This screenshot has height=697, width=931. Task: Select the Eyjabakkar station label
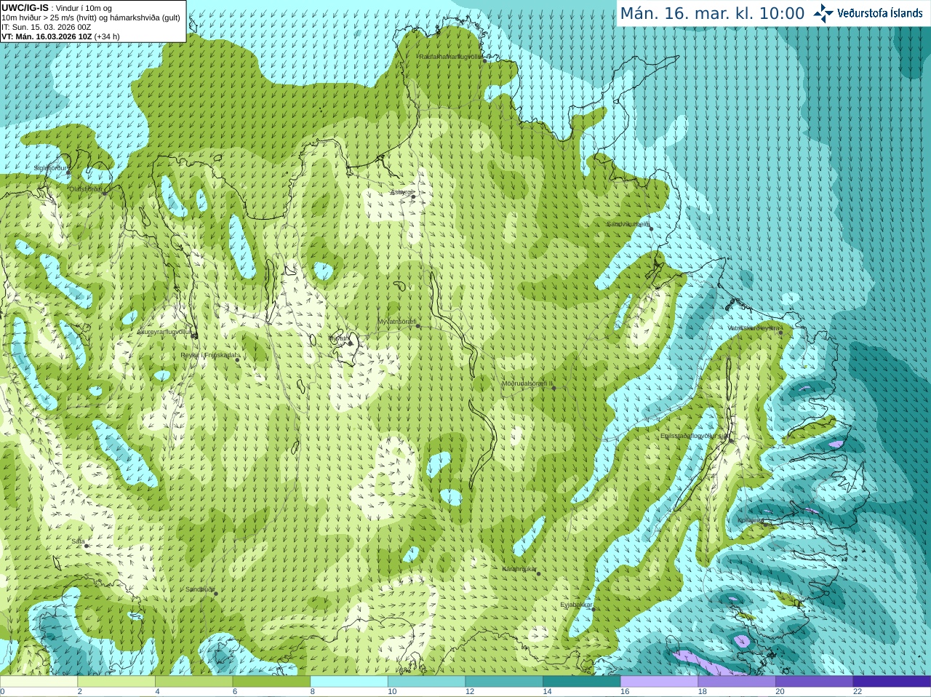click(x=577, y=605)
